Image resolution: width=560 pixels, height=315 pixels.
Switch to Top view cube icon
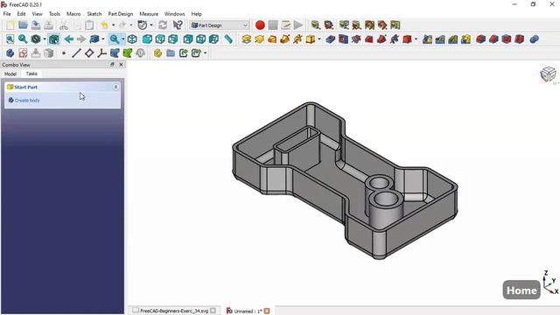tap(160, 39)
